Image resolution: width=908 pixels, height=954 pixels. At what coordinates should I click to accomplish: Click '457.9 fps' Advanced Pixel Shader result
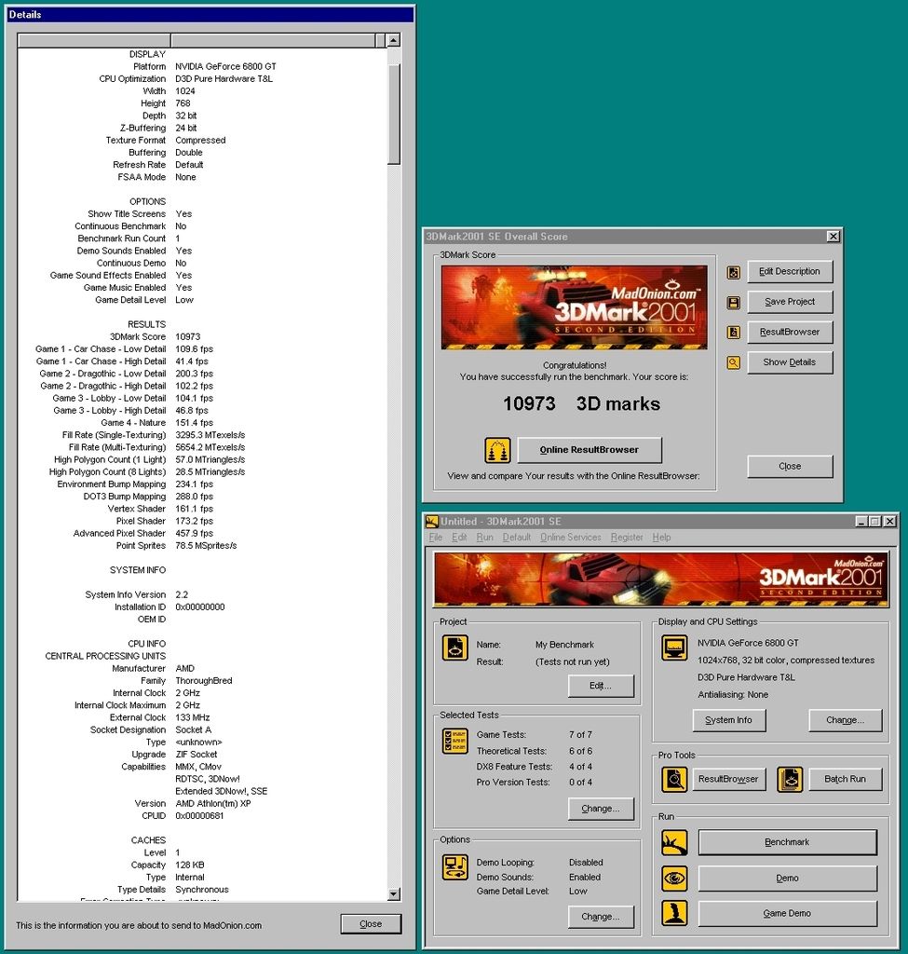point(194,534)
